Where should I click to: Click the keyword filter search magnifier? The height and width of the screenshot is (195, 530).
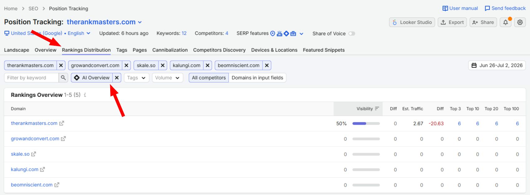pos(63,78)
